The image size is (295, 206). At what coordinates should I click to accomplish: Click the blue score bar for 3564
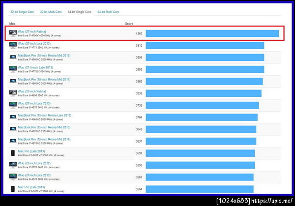200,189
